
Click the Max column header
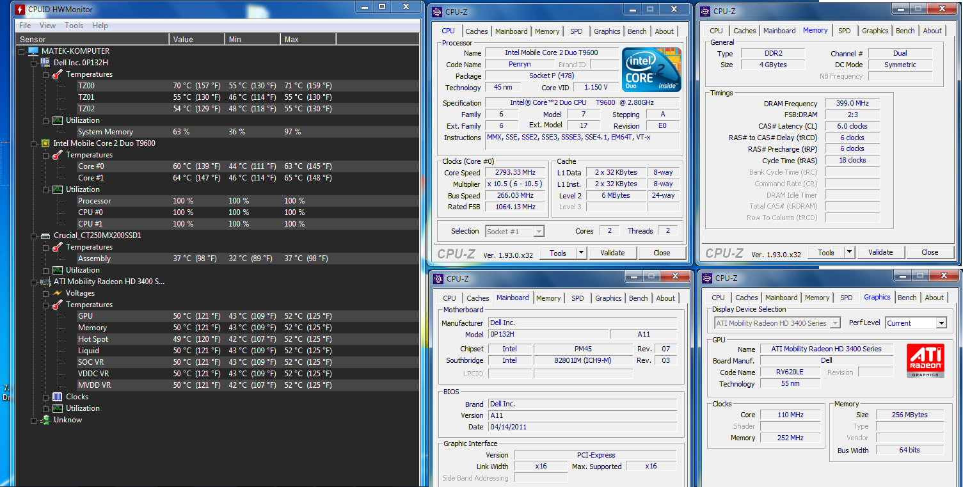coord(308,39)
